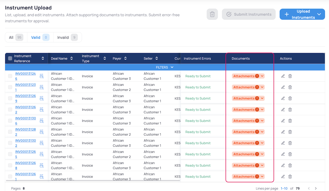Sort by Deal Name column
The image size is (329, 191).
[x=71, y=58]
